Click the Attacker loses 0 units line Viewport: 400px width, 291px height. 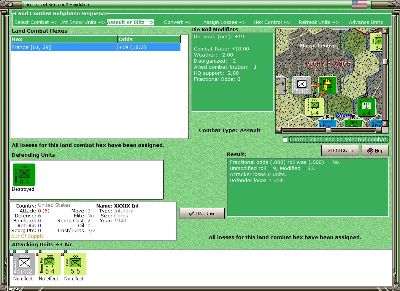pyautogui.click(x=258, y=175)
